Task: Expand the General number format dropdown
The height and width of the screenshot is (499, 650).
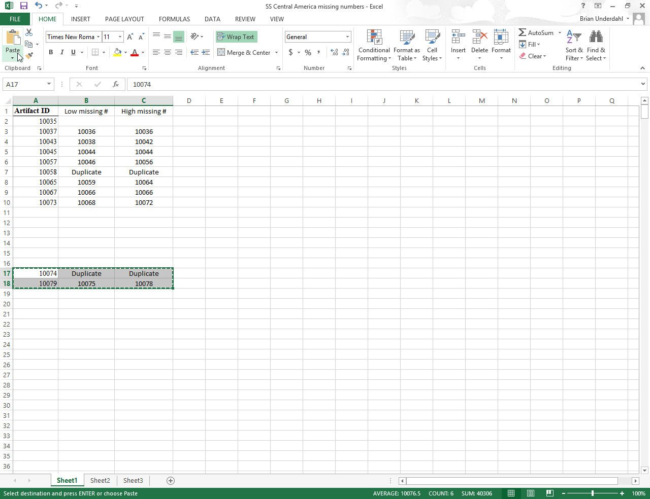Action: 347,37
